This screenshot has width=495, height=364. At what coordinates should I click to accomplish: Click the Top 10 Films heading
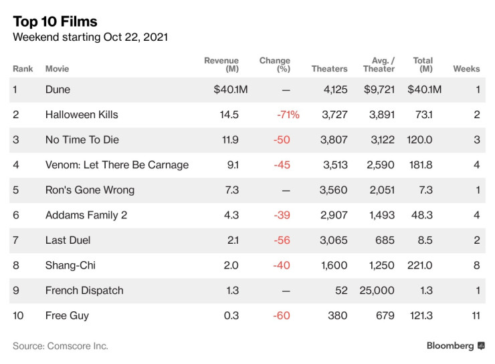(x=55, y=21)
